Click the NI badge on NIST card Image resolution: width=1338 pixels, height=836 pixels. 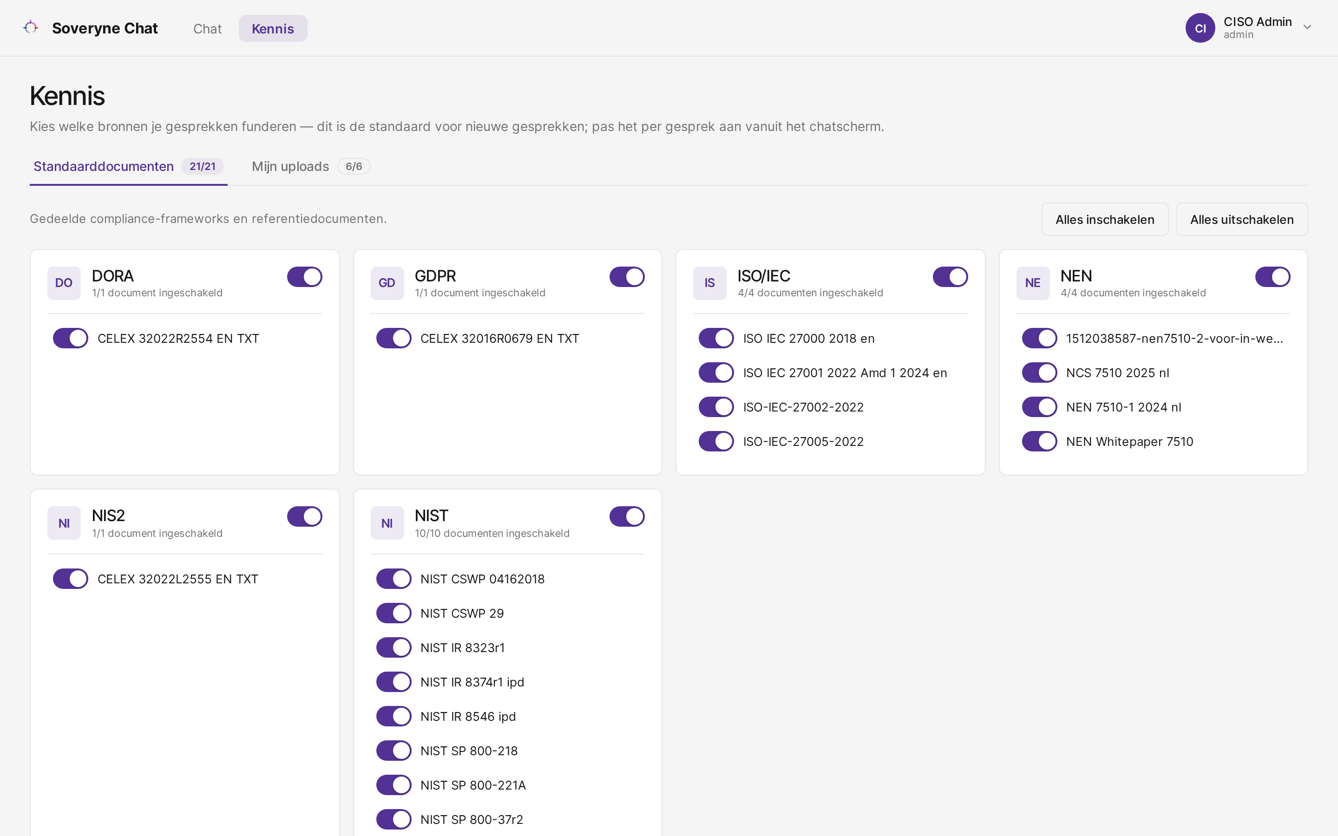click(x=387, y=523)
